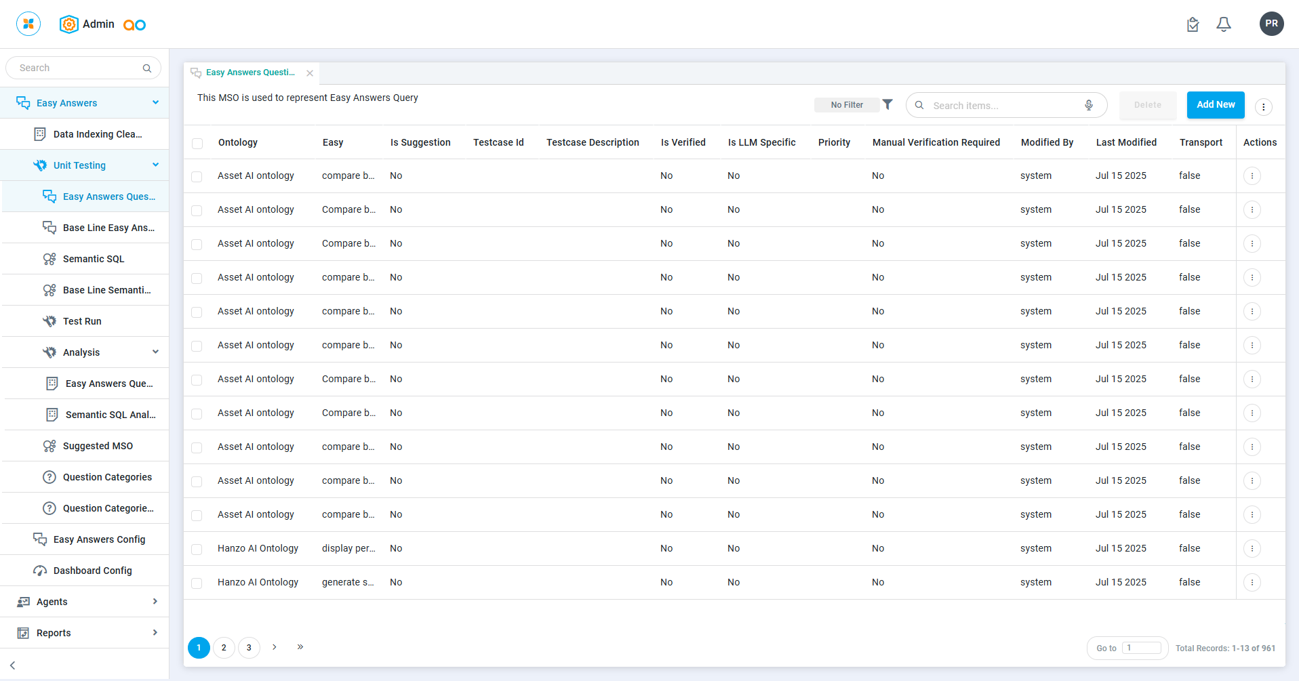Click the Add New button

1215,105
